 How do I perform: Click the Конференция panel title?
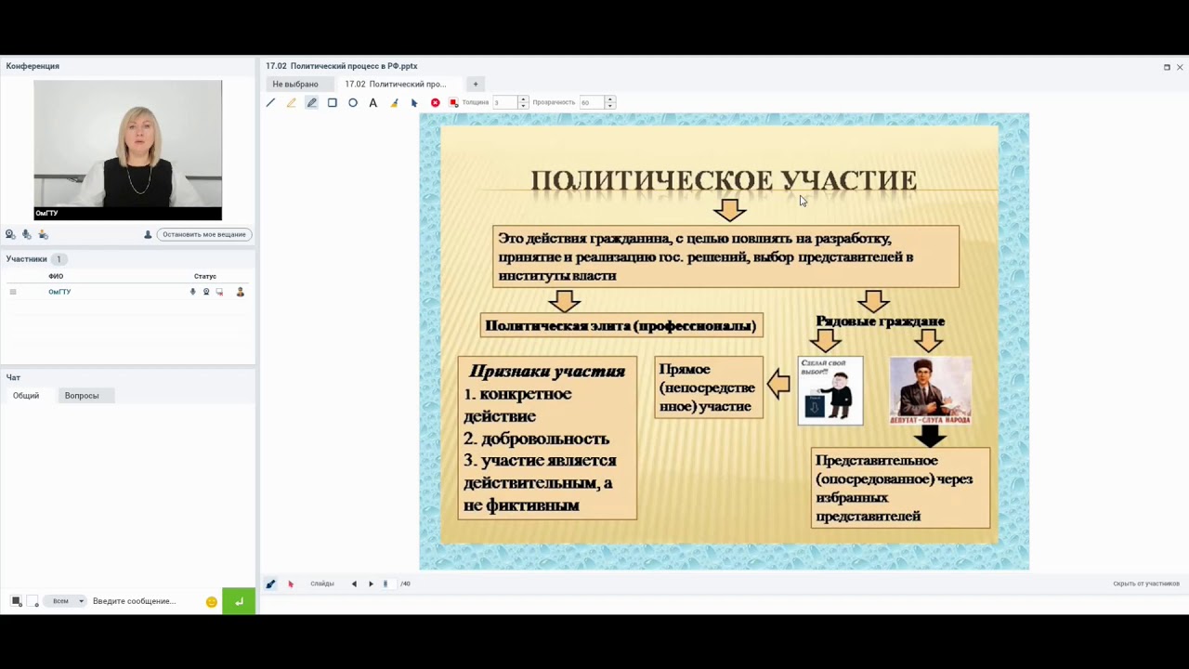coord(33,66)
